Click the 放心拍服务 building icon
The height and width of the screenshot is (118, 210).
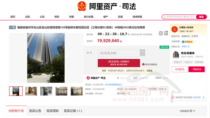pos(176,55)
